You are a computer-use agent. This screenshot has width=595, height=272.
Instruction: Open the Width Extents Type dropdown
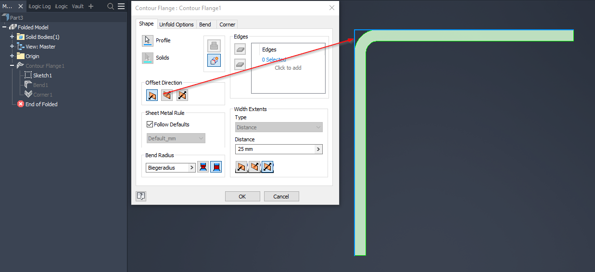tap(279, 127)
